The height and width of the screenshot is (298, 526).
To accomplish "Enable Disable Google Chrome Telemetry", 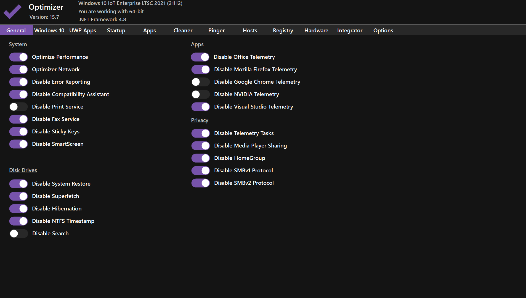I will 200,82.
